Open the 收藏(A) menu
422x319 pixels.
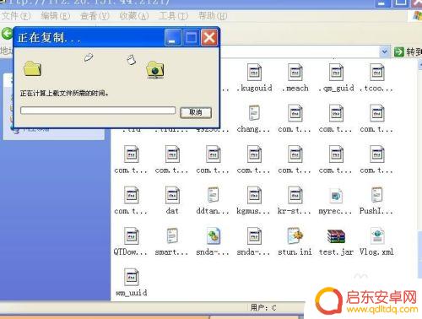pyautogui.click(x=134, y=16)
